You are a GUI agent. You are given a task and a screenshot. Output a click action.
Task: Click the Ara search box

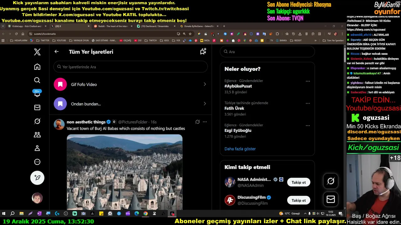pos(267,52)
